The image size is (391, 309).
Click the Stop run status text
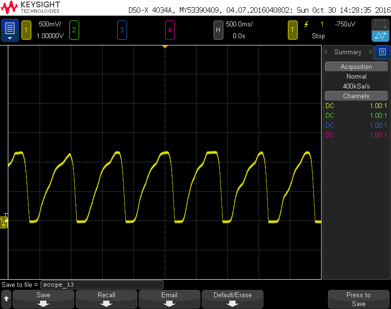coord(318,36)
